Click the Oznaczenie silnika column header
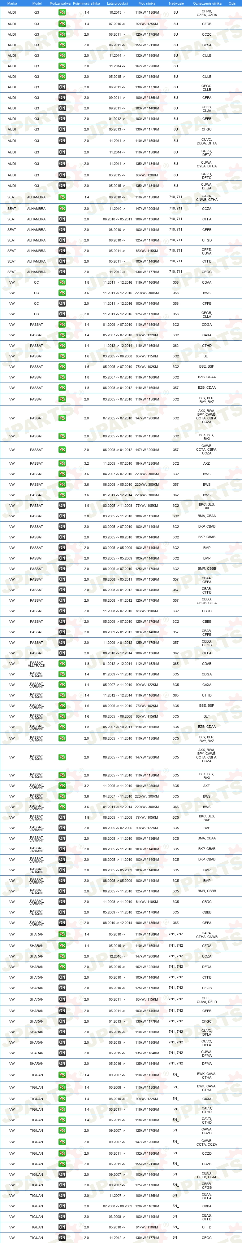The width and height of the screenshot is (242, 1243). tap(207, 3)
